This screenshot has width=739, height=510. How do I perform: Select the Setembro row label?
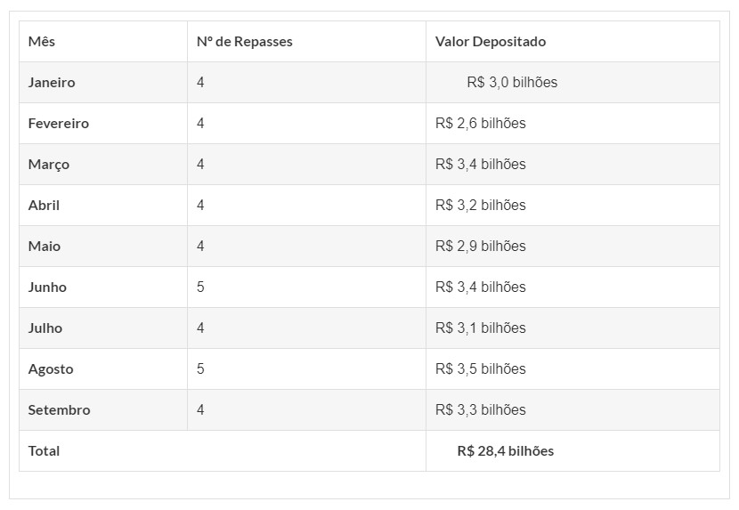(59, 410)
